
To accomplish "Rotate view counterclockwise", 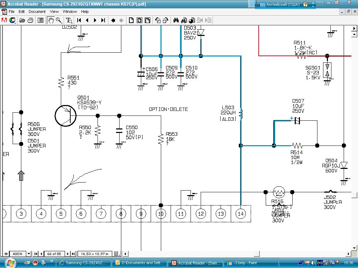I will click(158, 20).
